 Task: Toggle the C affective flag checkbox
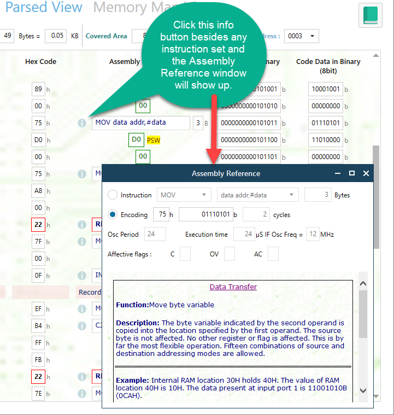coord(185,254)
